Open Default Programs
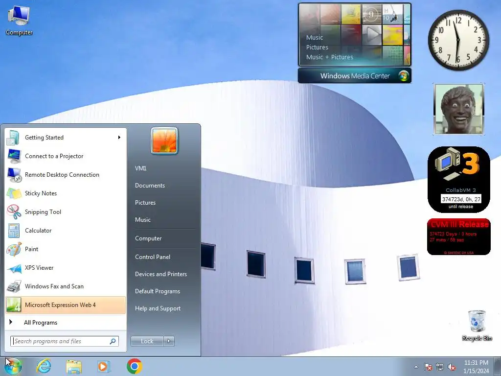The width and height of the screenshot is (501, 376). (x=157, y=291)
